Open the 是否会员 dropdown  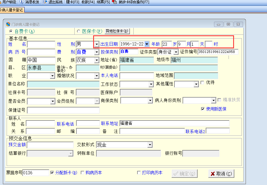point(53,101)
